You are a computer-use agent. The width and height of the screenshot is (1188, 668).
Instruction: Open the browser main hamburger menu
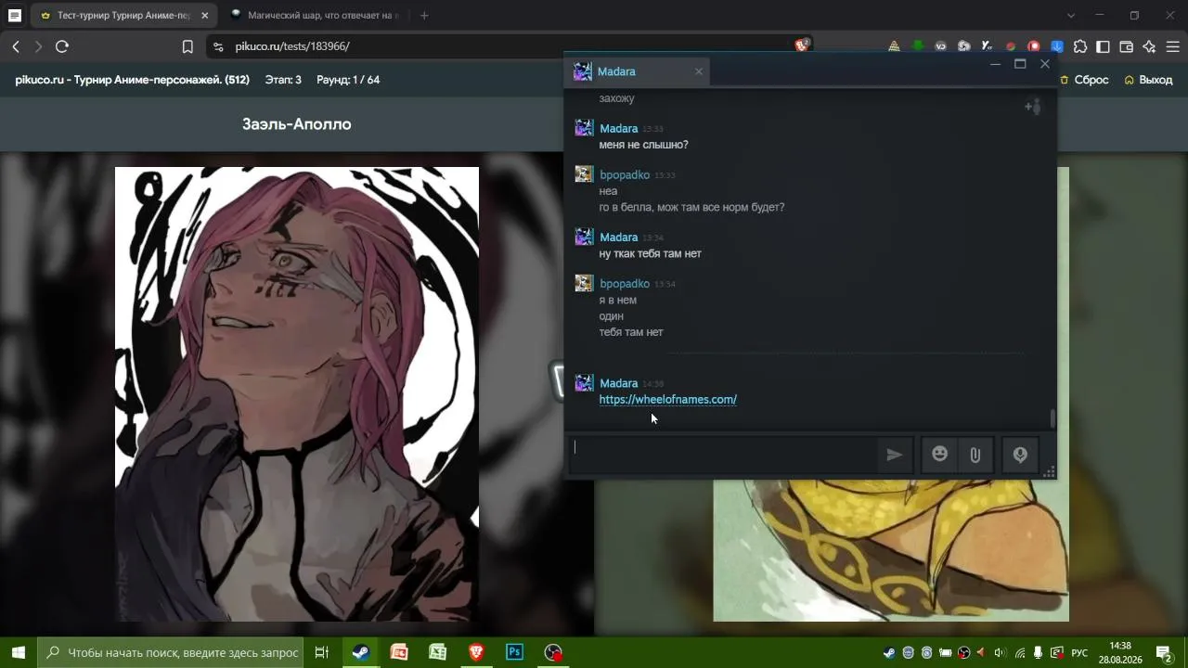tap(1173, 46)
